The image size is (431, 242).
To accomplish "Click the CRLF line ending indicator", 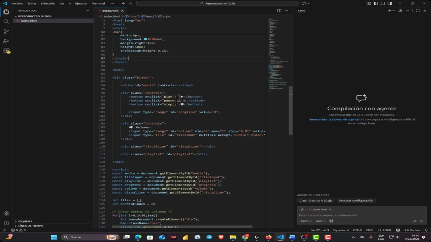I will (369, 230).
